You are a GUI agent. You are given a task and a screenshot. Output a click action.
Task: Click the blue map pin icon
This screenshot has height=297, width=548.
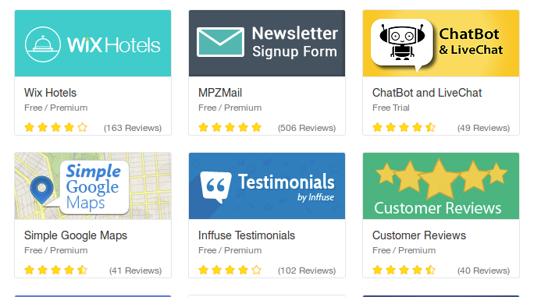click(x=41, y=190)
